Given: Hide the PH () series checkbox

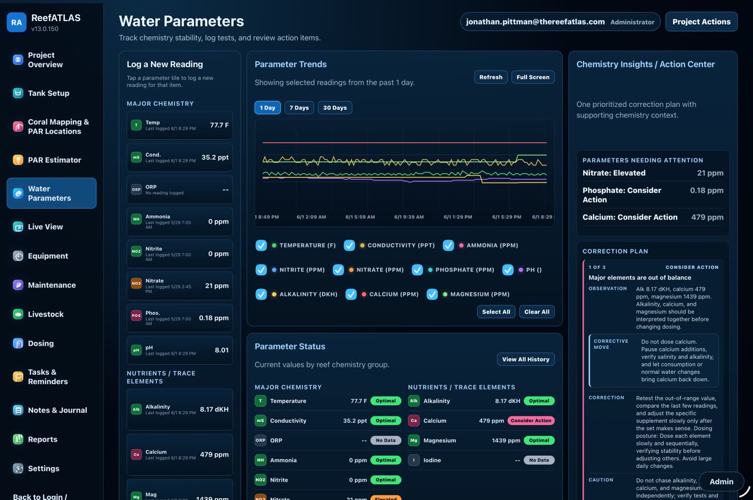Looking at the screenshot, I should click(508, 270).
